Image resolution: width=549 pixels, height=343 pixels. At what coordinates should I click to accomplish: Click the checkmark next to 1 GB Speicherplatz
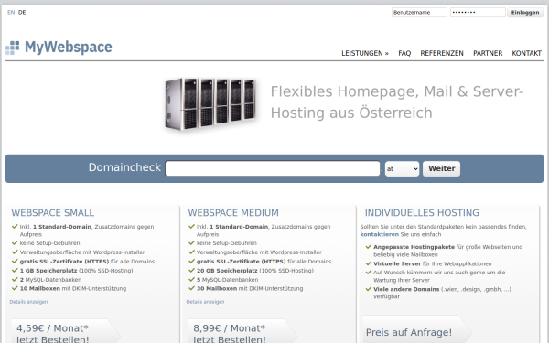point(15,270)
